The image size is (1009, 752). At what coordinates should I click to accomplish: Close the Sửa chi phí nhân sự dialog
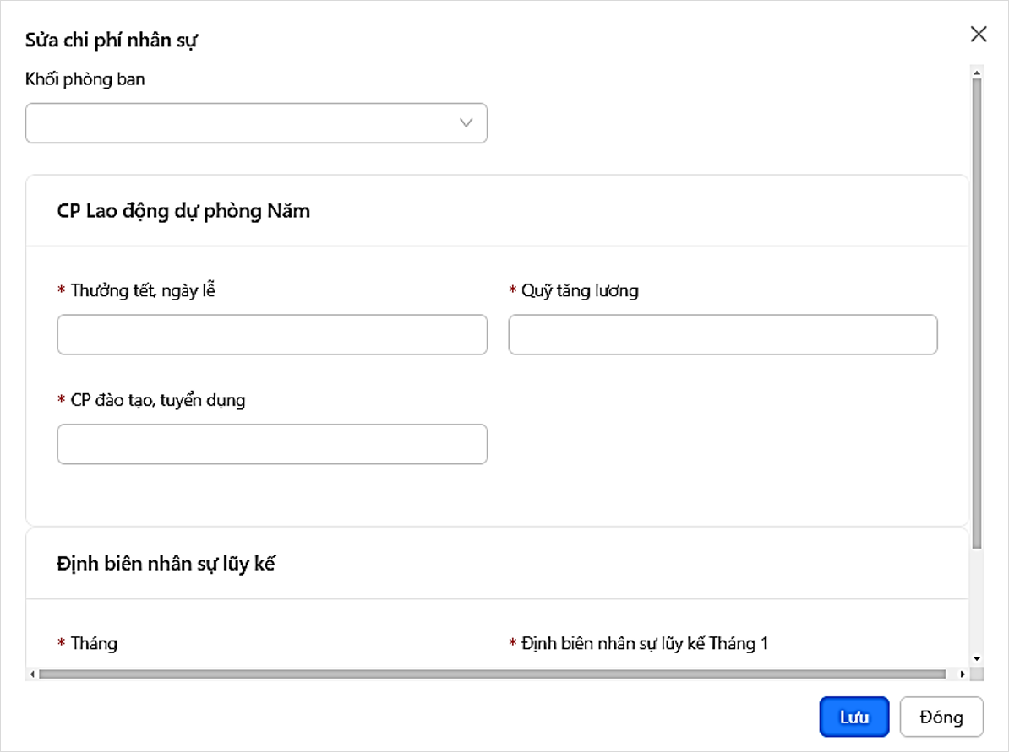(978, 34)
